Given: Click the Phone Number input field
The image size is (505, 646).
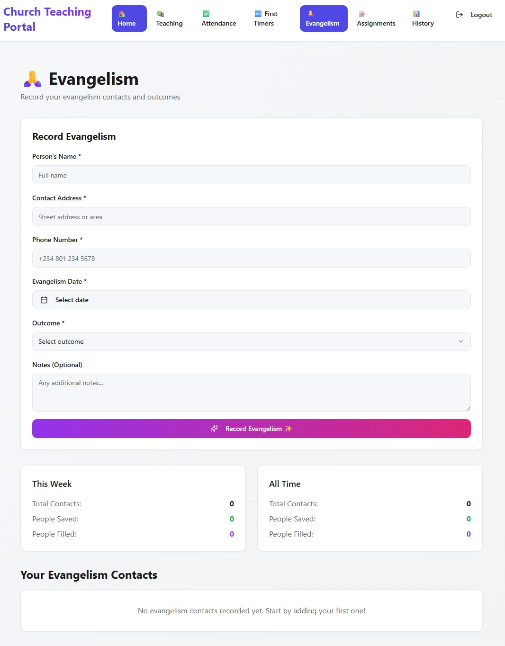Looking at the screenshot, I should pyautogui.click(x=251, y=259).
